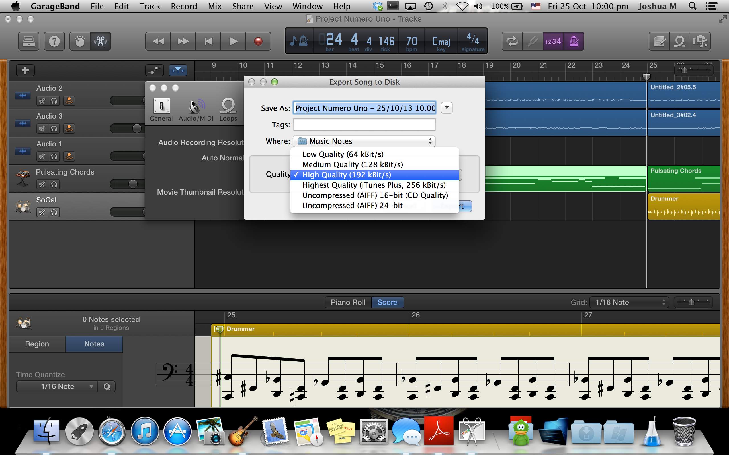Select Uncompressed (AIFF) 24-bit quality option
The width and height of the screenshot is (729, 455).
(x=352, y=206)
